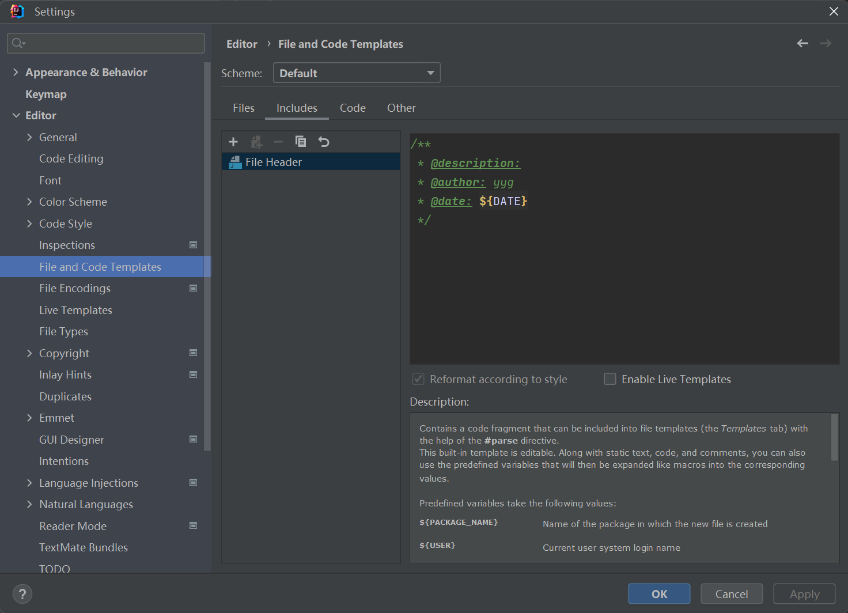The image size is (848, 613).
Task: Open TextMate Bundles settings
Action: coord(84,547)
